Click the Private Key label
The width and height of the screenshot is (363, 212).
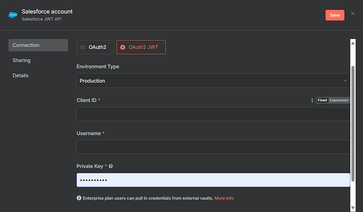(x=90, y=166)
